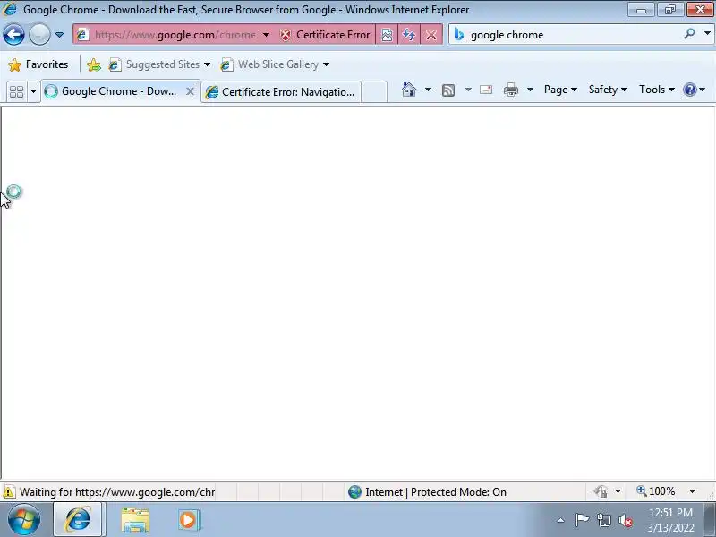
Task: Open the Certificate Error security report
Action: (x=325, y=35)
